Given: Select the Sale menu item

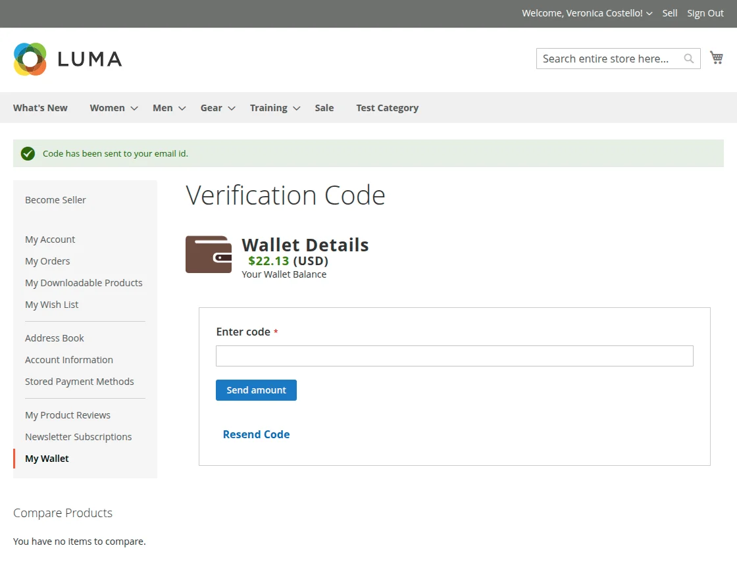Looking at the screenshot, I should pos(324,107).
